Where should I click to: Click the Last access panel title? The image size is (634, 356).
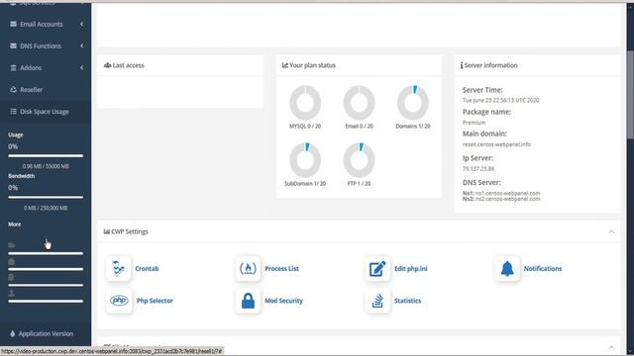128,65
